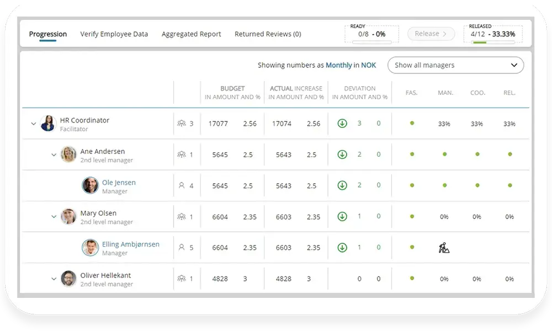Click group icon in HR Coordinator row
The width and height of the screenshot is (552, 331).
click(x=181, y=124)
